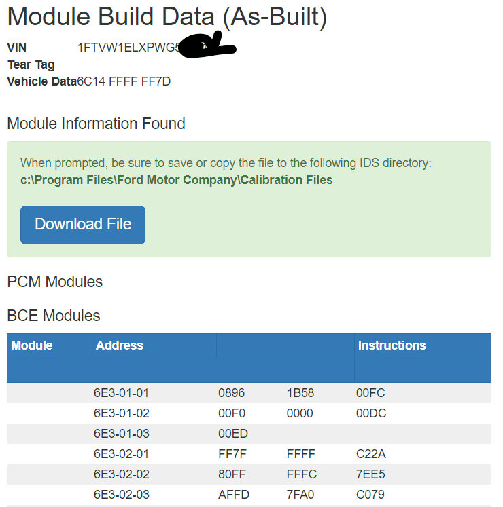503x507 pixels.
Task: Select the 6E3-02-03 address cell
Action: 121,495
